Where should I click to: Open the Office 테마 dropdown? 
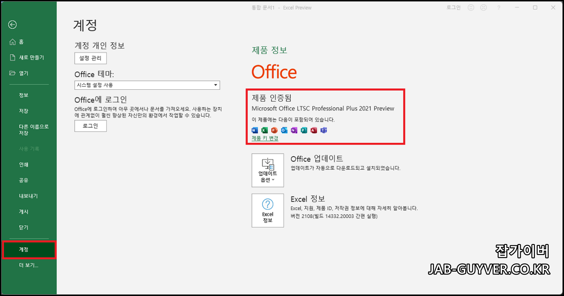point(215,85)
